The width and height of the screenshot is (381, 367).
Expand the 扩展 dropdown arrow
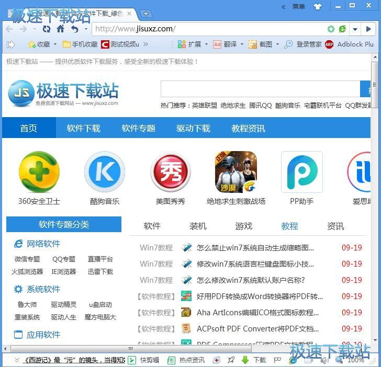click(x=206, y=44)
